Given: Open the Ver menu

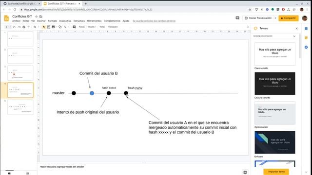Looking at the screenshot, I should pyautogui.click(x=33, y=21).
